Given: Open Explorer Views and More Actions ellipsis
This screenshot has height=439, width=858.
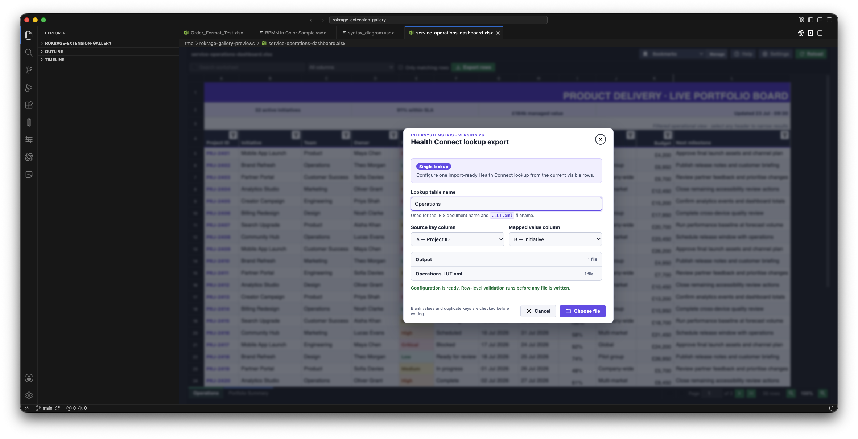Looking at the screenshot, I should tap(170, 33).
